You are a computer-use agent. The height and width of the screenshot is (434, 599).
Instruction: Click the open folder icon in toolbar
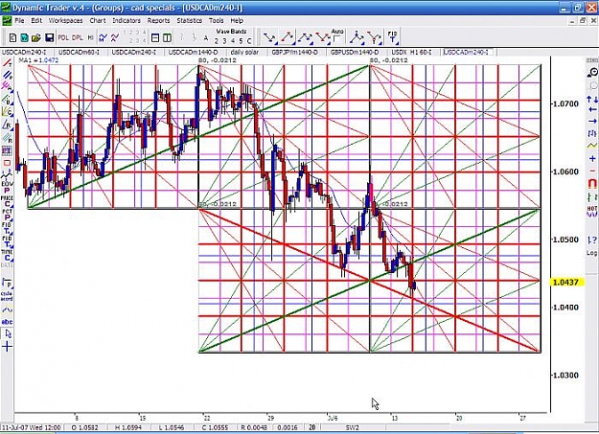click(36, 37)
